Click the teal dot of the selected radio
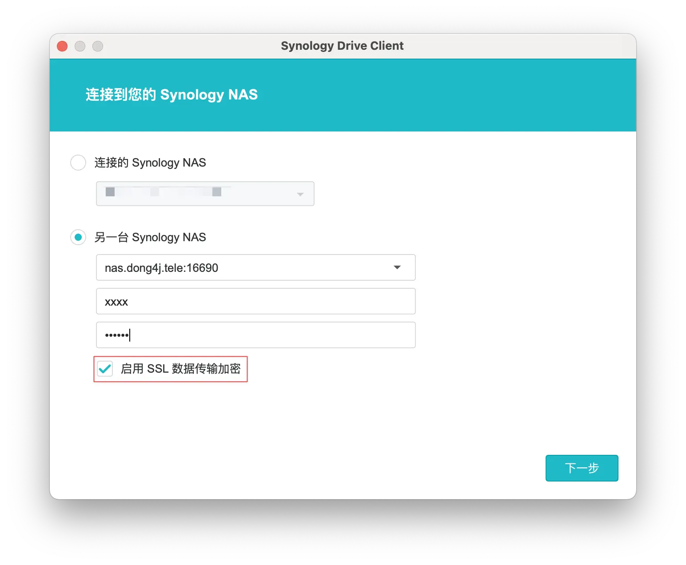The width and height of the screenshot is (686, 565). [78, 237]
